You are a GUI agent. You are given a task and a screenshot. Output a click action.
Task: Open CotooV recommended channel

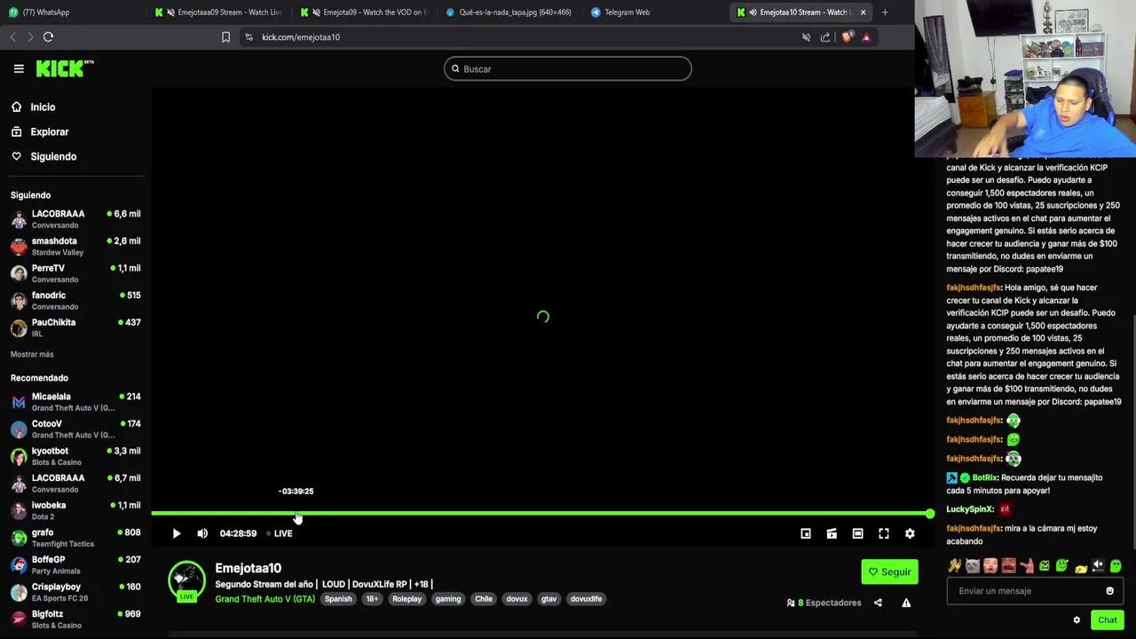(75, 429)
